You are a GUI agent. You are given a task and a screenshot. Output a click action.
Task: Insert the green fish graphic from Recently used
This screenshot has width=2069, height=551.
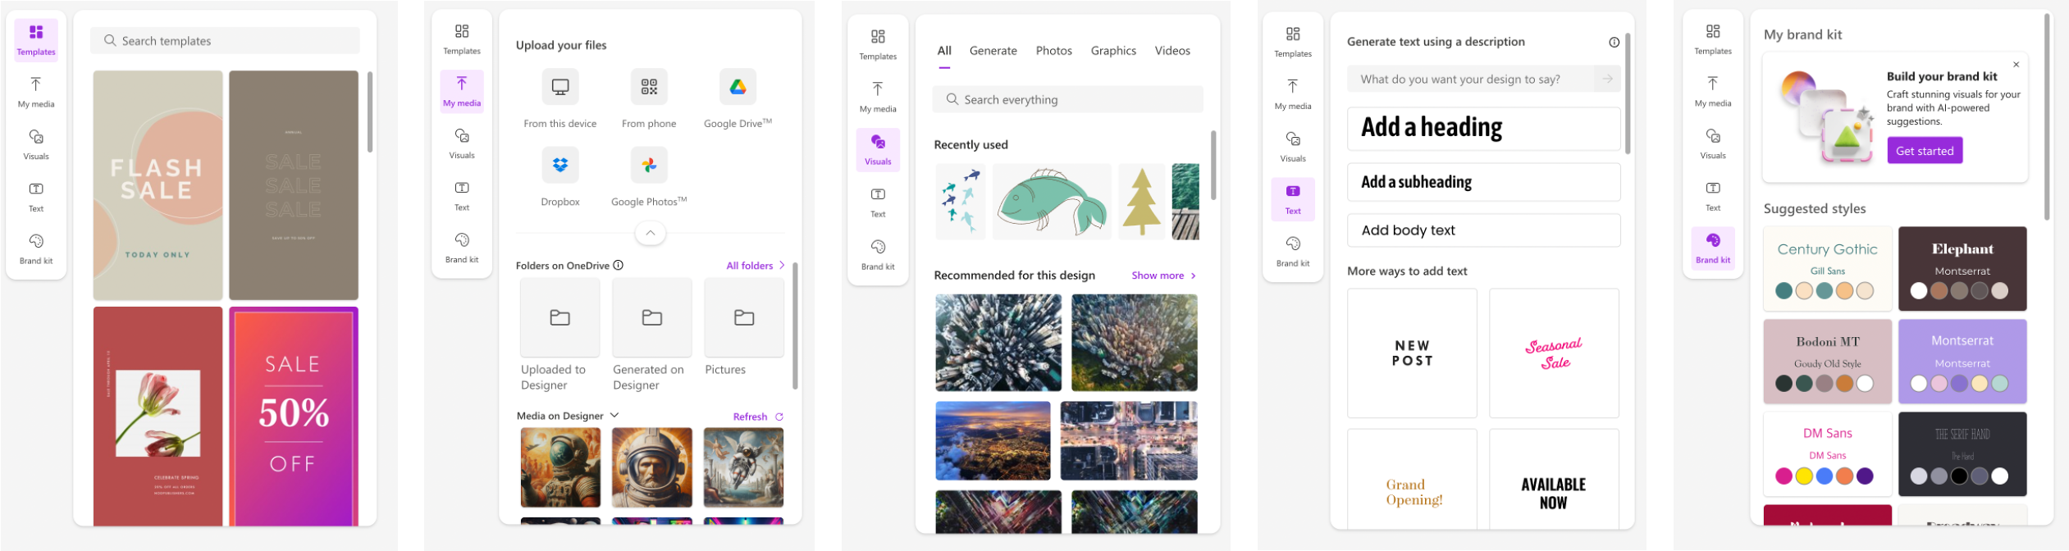[x=1052, y=202]
